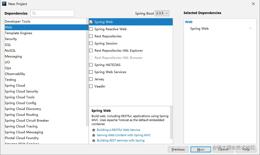The height and width of the screenshot is (155, 260).
Task: Tick the Jersey dependency checkbox
Action: click(x=91, y=79)
